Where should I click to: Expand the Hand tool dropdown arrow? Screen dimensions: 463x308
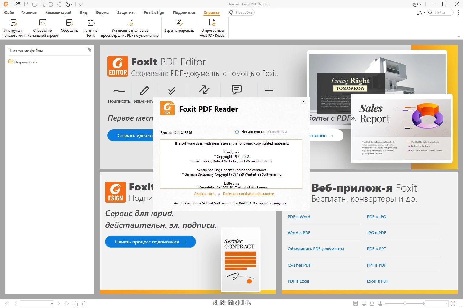[71, 4]
